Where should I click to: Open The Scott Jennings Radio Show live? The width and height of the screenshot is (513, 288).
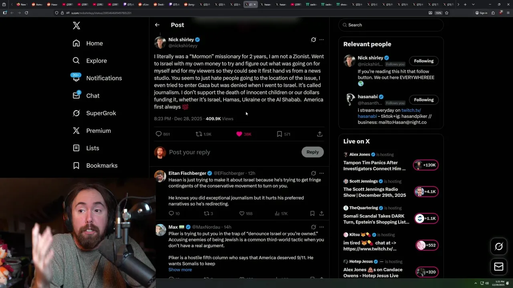(375, 192)
